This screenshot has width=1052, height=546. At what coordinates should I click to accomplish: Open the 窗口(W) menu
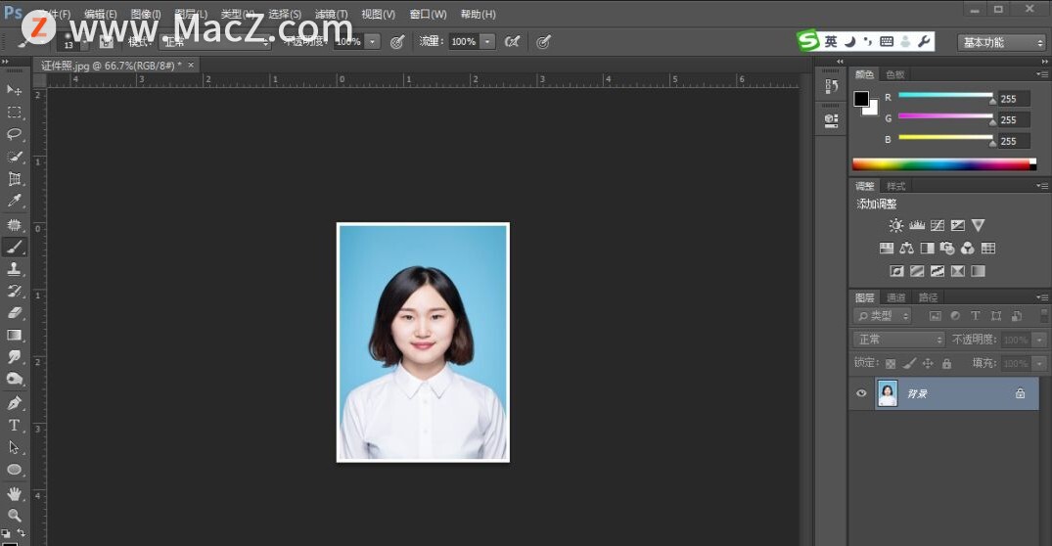pos(428,14)
